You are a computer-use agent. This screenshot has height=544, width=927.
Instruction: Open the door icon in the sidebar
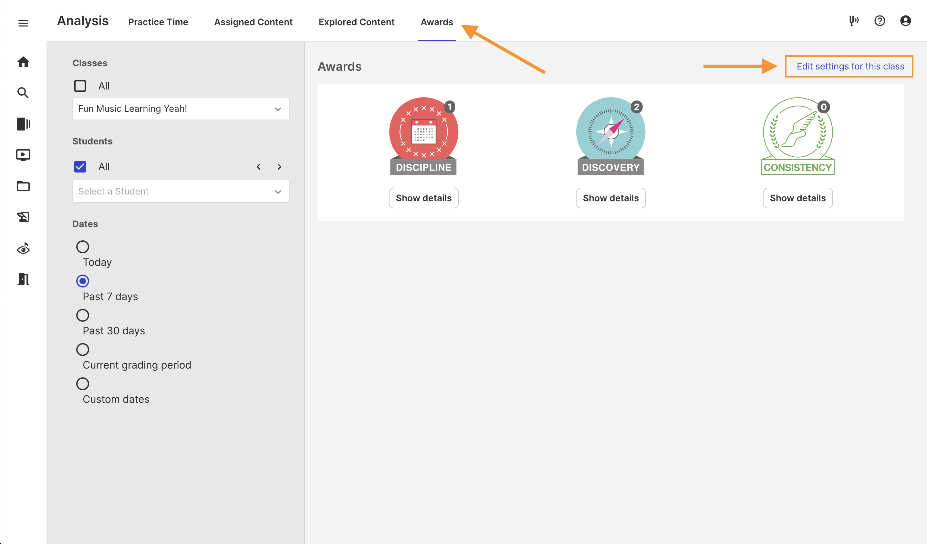[23, 279]
